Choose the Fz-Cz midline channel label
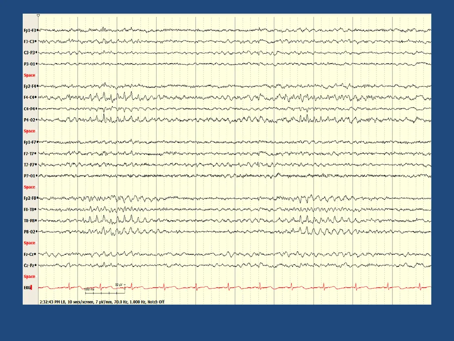 point(29,254)
